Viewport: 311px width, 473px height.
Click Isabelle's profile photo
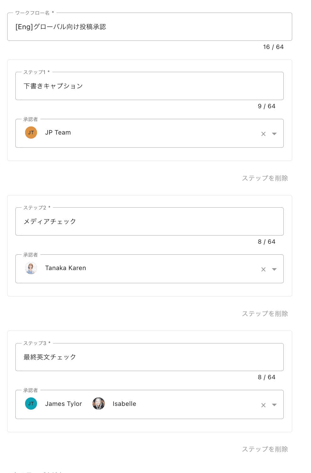pos(98,404)
